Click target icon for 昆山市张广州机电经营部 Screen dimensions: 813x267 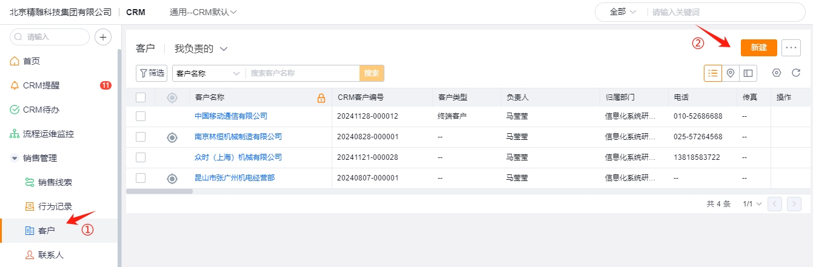(172, 178)
